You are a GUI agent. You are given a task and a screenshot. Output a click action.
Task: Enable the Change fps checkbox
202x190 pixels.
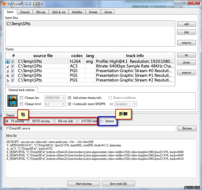21,98
